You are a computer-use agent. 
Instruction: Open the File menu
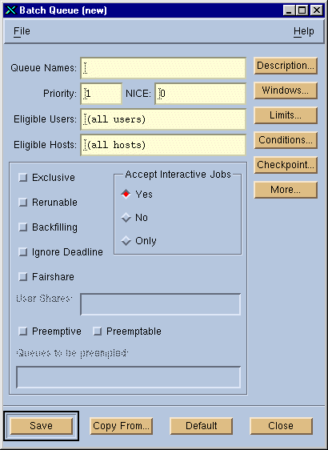coord(22,31)
